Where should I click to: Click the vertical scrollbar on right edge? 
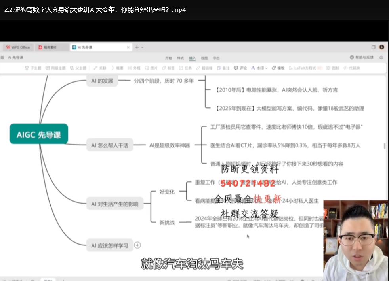pyautogui.click(x=385, y=146)
